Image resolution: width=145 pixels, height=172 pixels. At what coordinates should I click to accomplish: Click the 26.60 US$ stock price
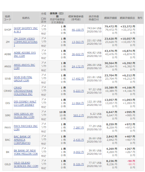click(95, 138)
